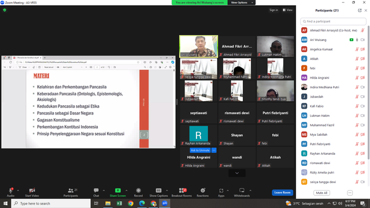Open the Participants panel button in toolbar
The width and height of the screenshot is (370, 208).
pyautogui.click(x=71, y=192)
